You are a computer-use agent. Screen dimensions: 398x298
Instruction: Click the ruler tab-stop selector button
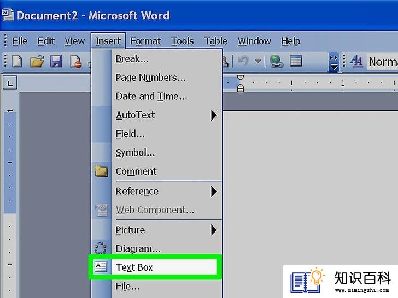pos(10,82)
